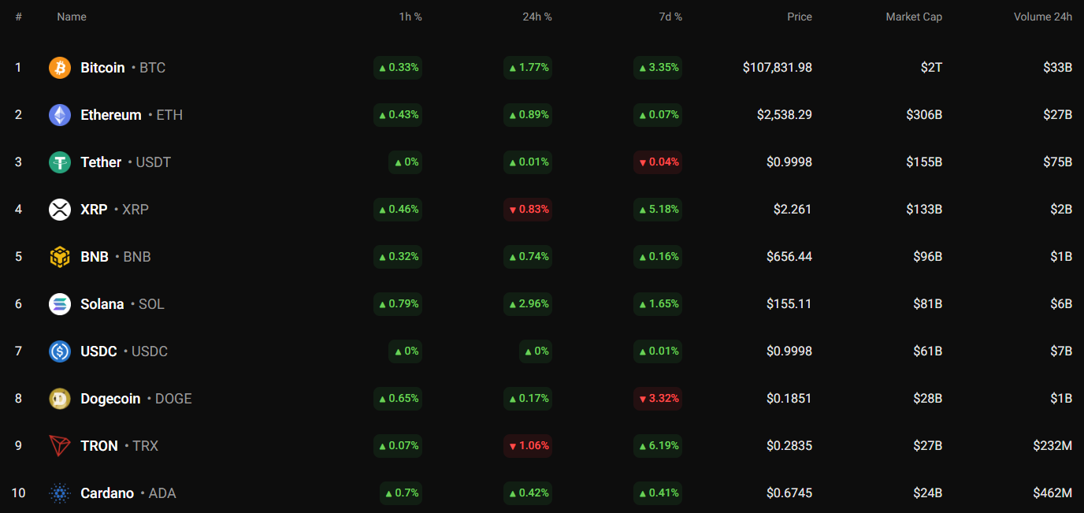This screenshot has height=513, width=1084.
Task: Click the Ethereum diamond logo icon
Action: [60, 115]
